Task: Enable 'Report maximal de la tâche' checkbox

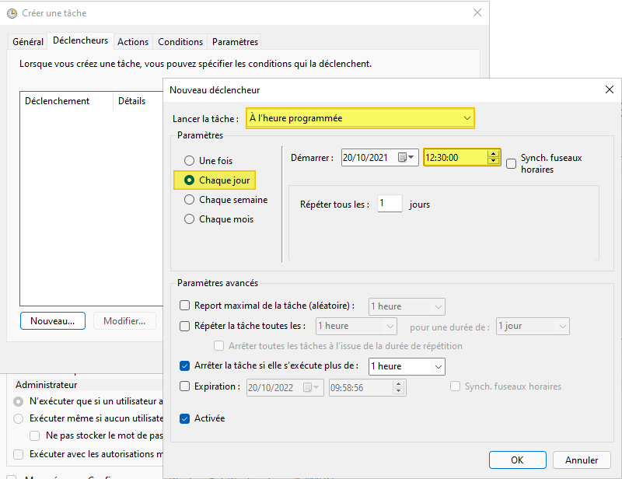Action: pos(185,306)
